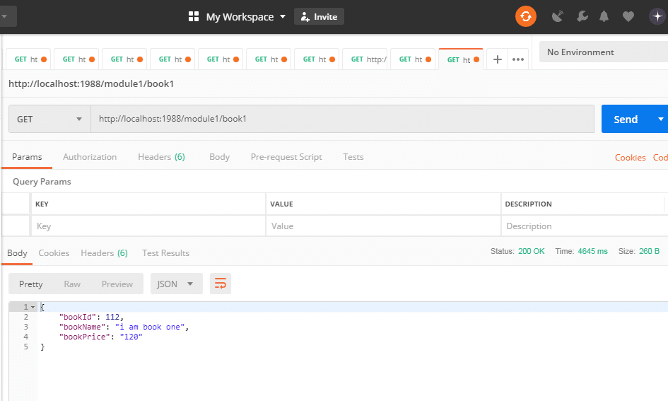Click the star icon at top right

[657, 16]
